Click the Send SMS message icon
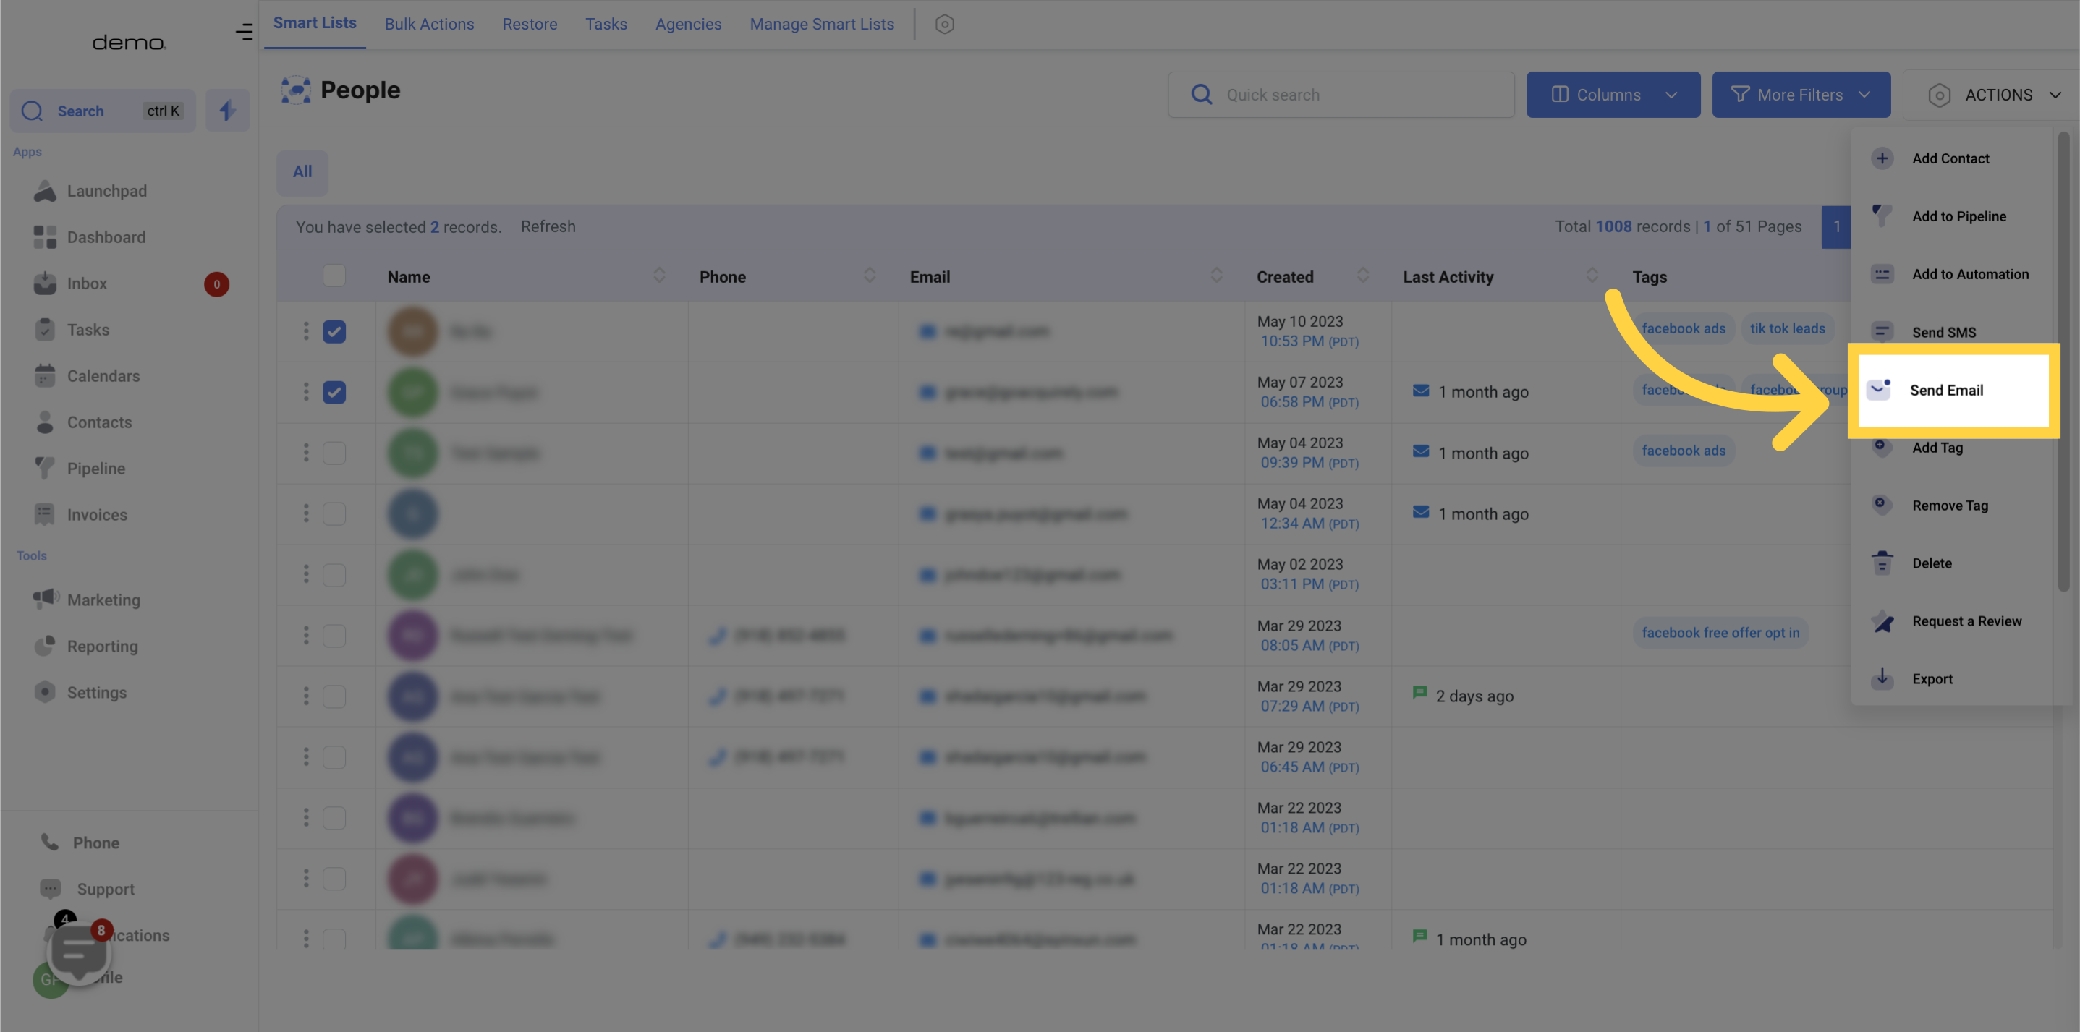Viewport: 2080px width, 1032px height. coord(1881,332)
